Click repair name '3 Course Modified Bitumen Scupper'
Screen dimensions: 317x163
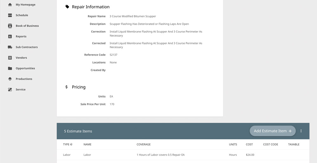click(x=133, y=16)
